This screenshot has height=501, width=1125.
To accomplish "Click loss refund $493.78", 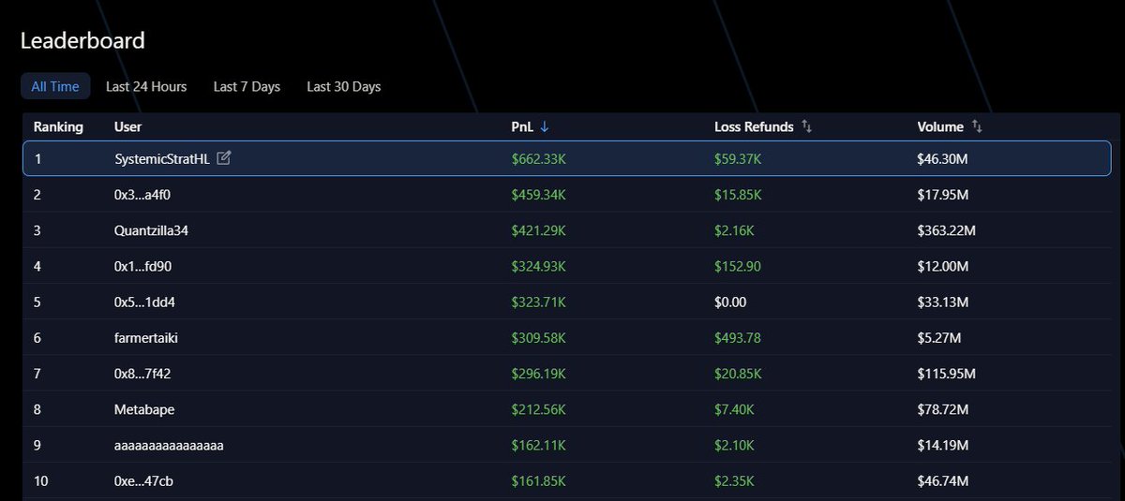I will point(737,338).
